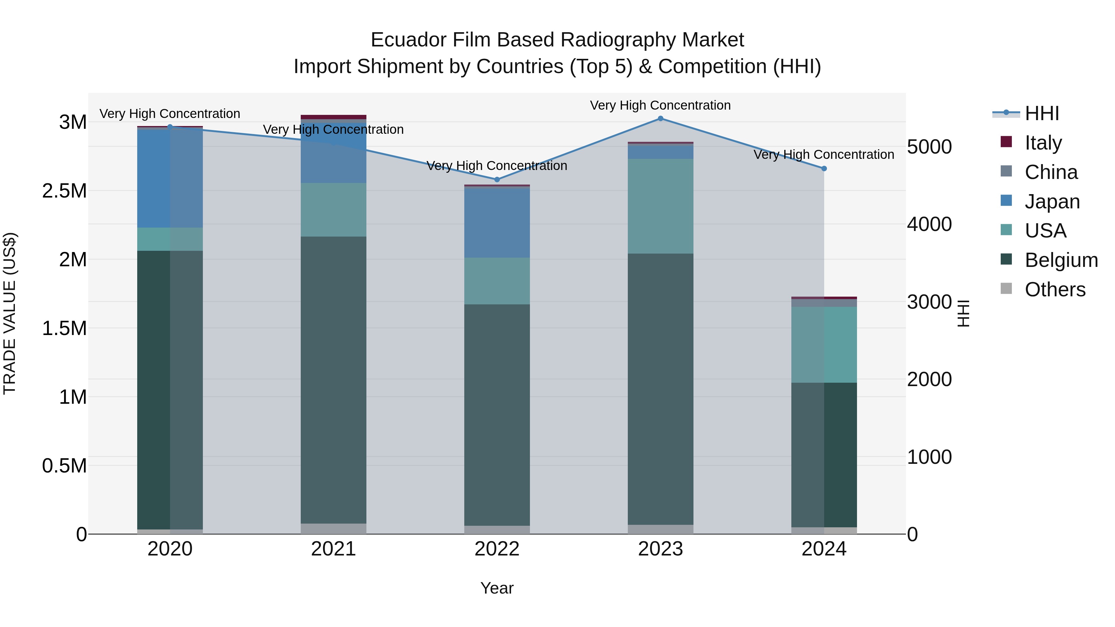Screen dimensions: 1115x627
Task: Toggle the USA legend entry
Action: 1034,230
